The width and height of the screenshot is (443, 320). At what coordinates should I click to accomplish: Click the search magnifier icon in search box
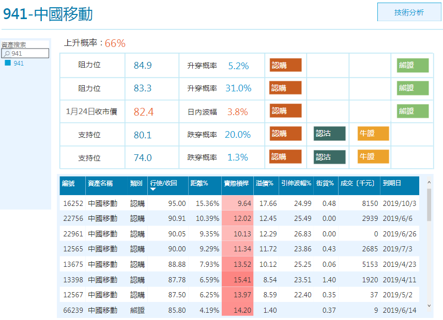pyautogui.click(x=7, y=53)
